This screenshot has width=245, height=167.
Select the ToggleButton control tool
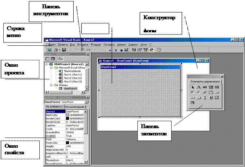point(205,92)
